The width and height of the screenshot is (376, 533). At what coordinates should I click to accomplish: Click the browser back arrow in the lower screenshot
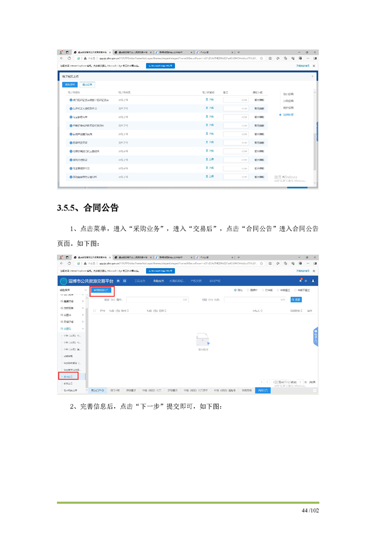62,263
